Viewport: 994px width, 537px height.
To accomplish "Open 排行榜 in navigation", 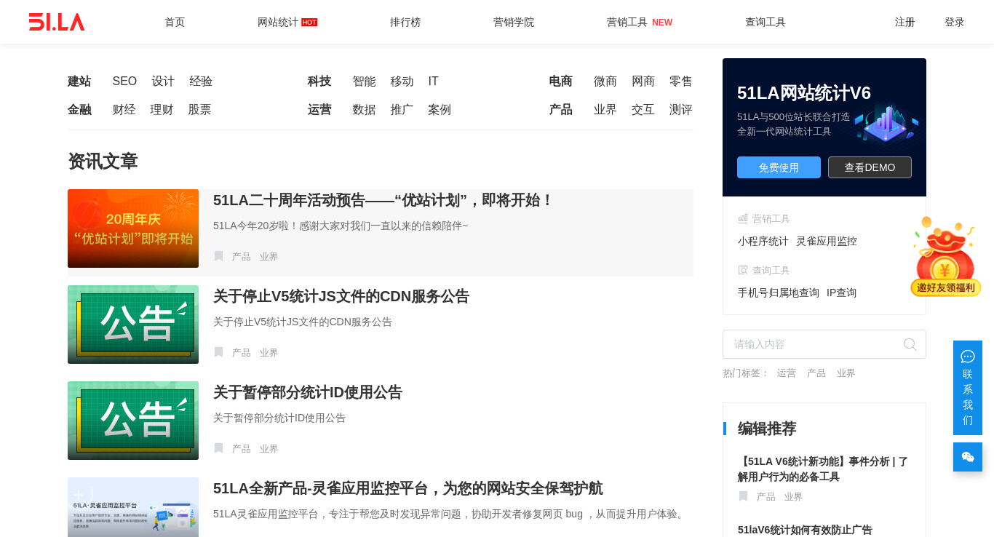I will pyautogui.click(x=405, y=22).
